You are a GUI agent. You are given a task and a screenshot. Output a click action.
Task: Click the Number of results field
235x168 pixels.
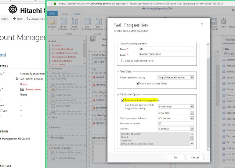pyautogui.click(x=176, y=123)
